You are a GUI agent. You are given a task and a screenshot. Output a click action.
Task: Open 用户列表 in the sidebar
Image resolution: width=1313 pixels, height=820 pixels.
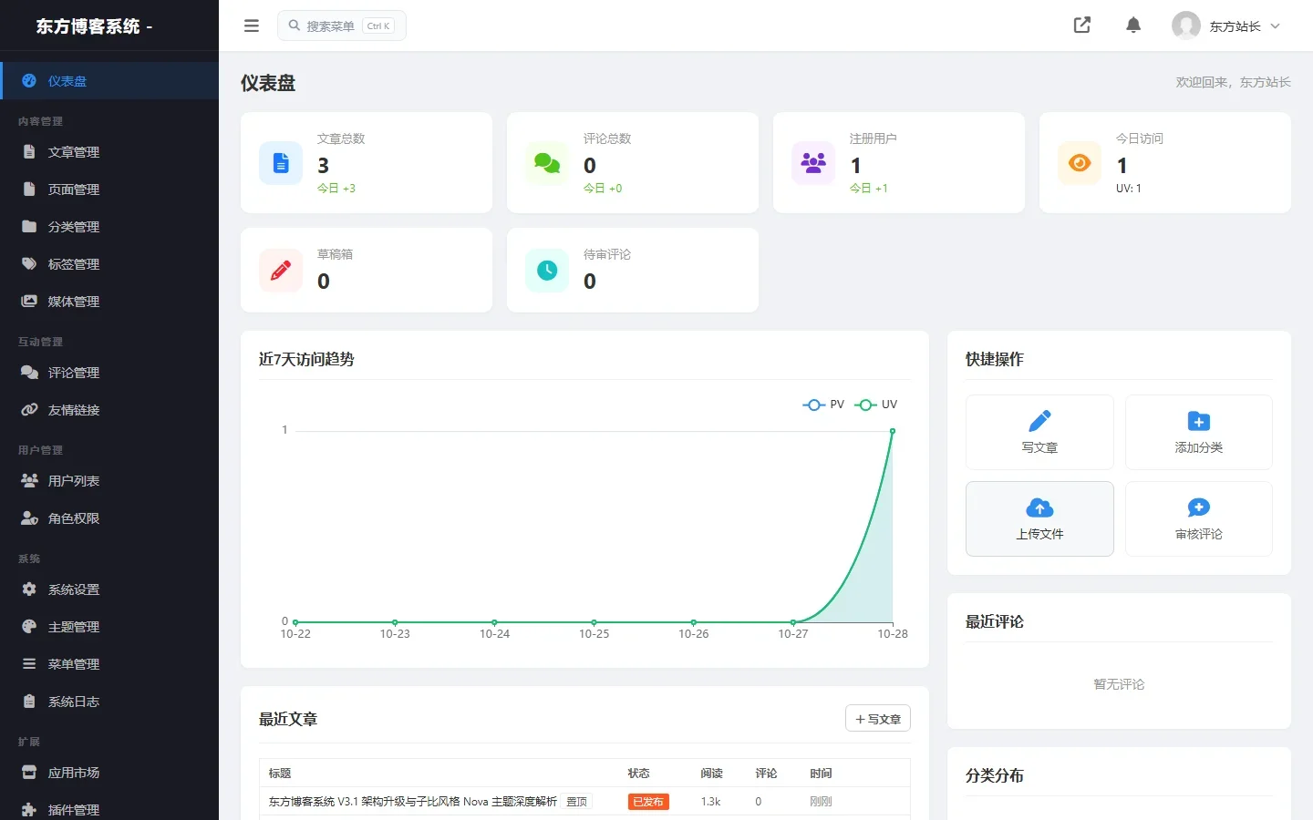tap(109, 481)
